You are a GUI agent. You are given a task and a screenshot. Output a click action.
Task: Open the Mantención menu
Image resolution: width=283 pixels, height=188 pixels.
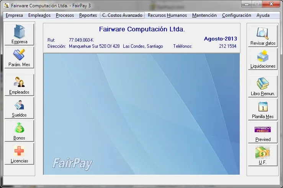tap(204, 15)
